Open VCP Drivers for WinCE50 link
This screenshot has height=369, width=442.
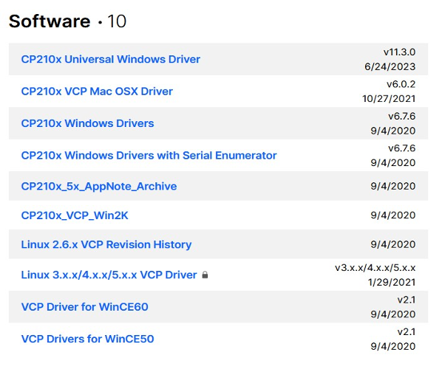click(88, 339)
